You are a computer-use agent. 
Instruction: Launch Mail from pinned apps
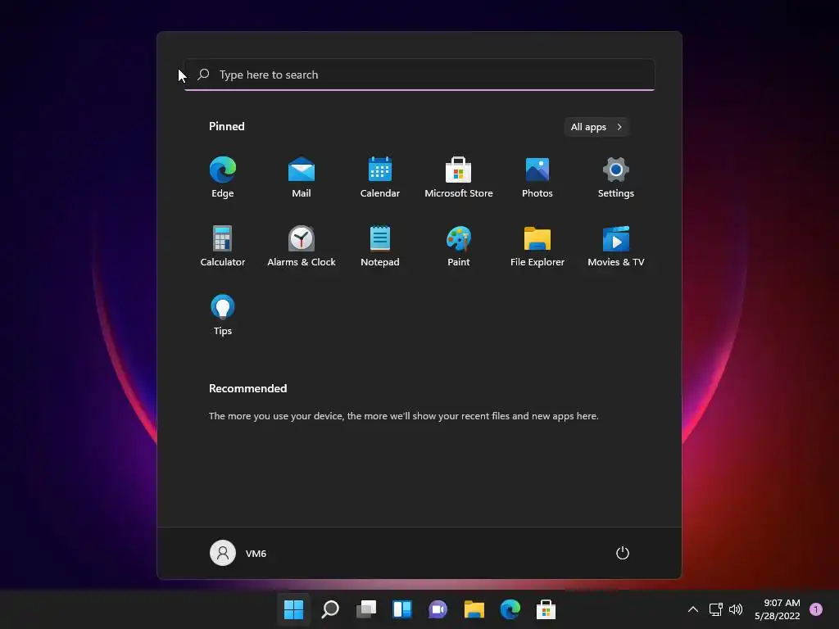(x=302, y=177)
